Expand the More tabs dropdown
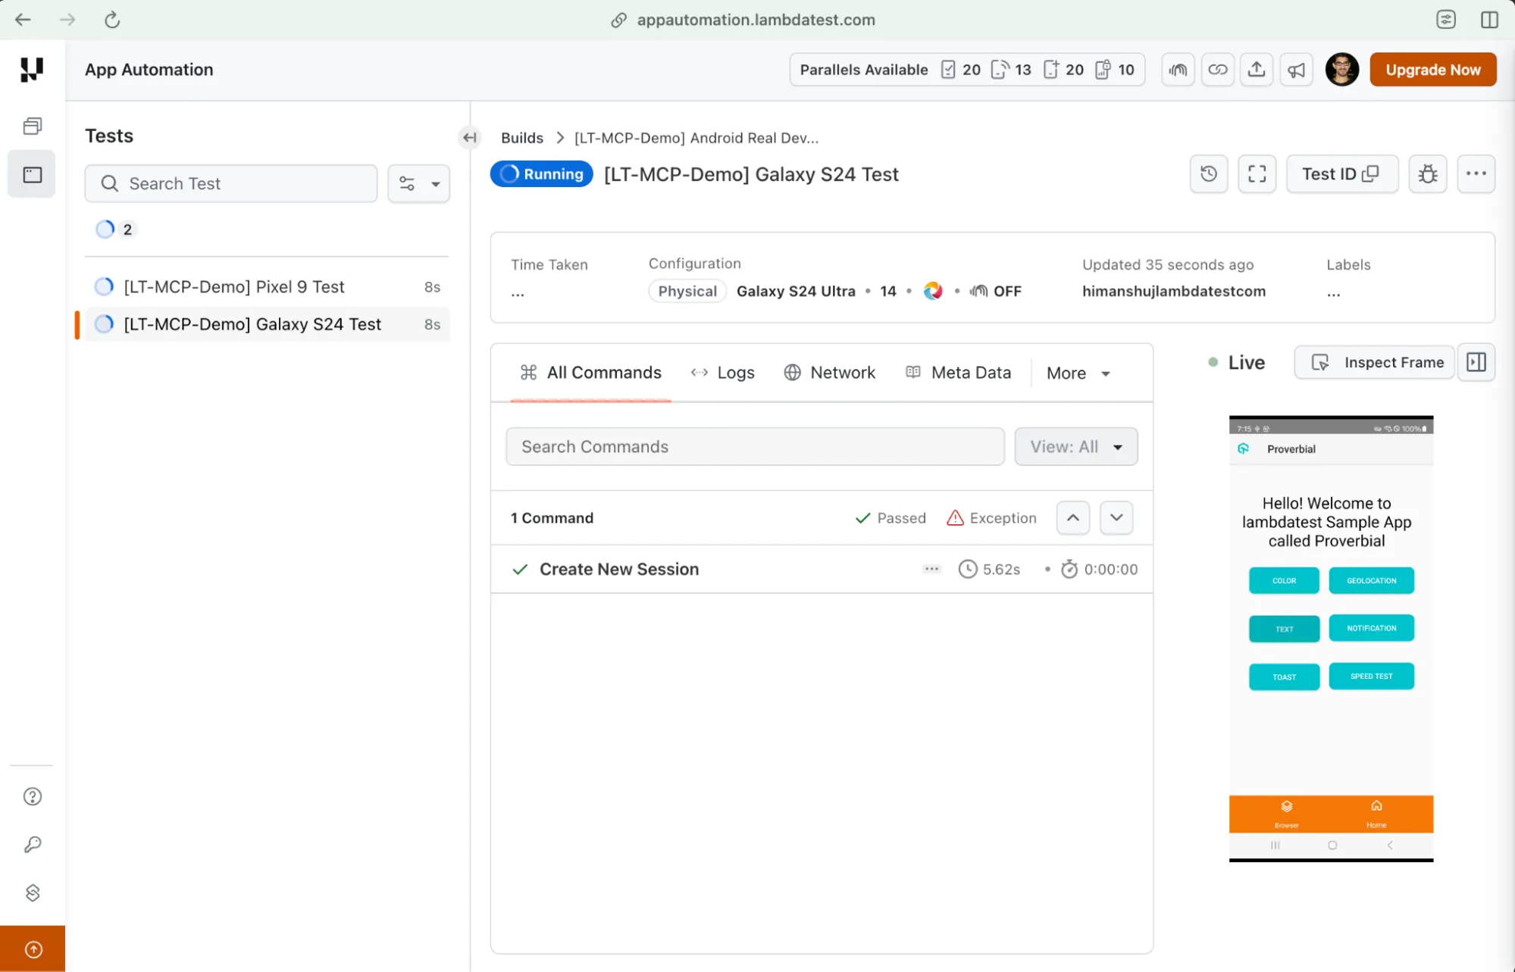The height and width of the screenshot is (972, 1515). point(1078,373)
